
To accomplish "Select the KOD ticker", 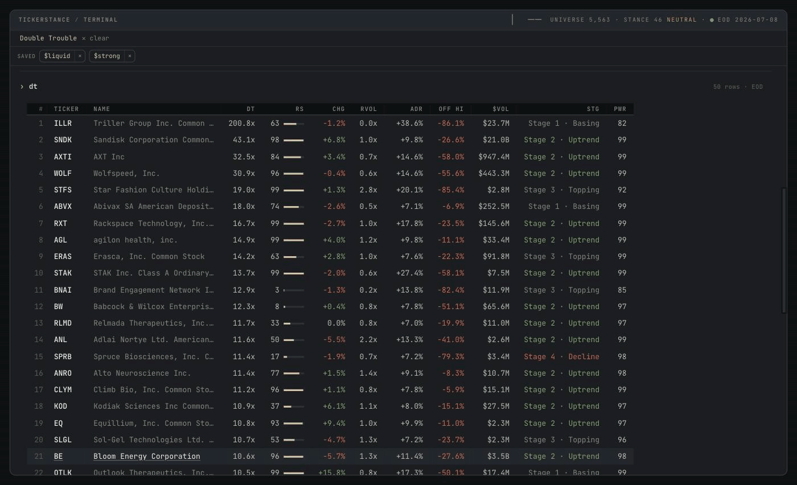I will click(60, 406).
